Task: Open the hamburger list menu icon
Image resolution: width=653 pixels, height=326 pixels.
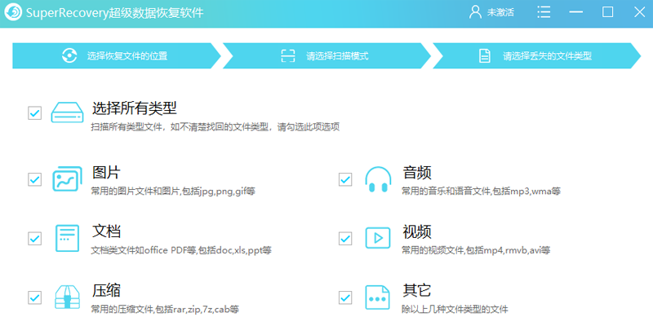Action: tap(544, 12)
